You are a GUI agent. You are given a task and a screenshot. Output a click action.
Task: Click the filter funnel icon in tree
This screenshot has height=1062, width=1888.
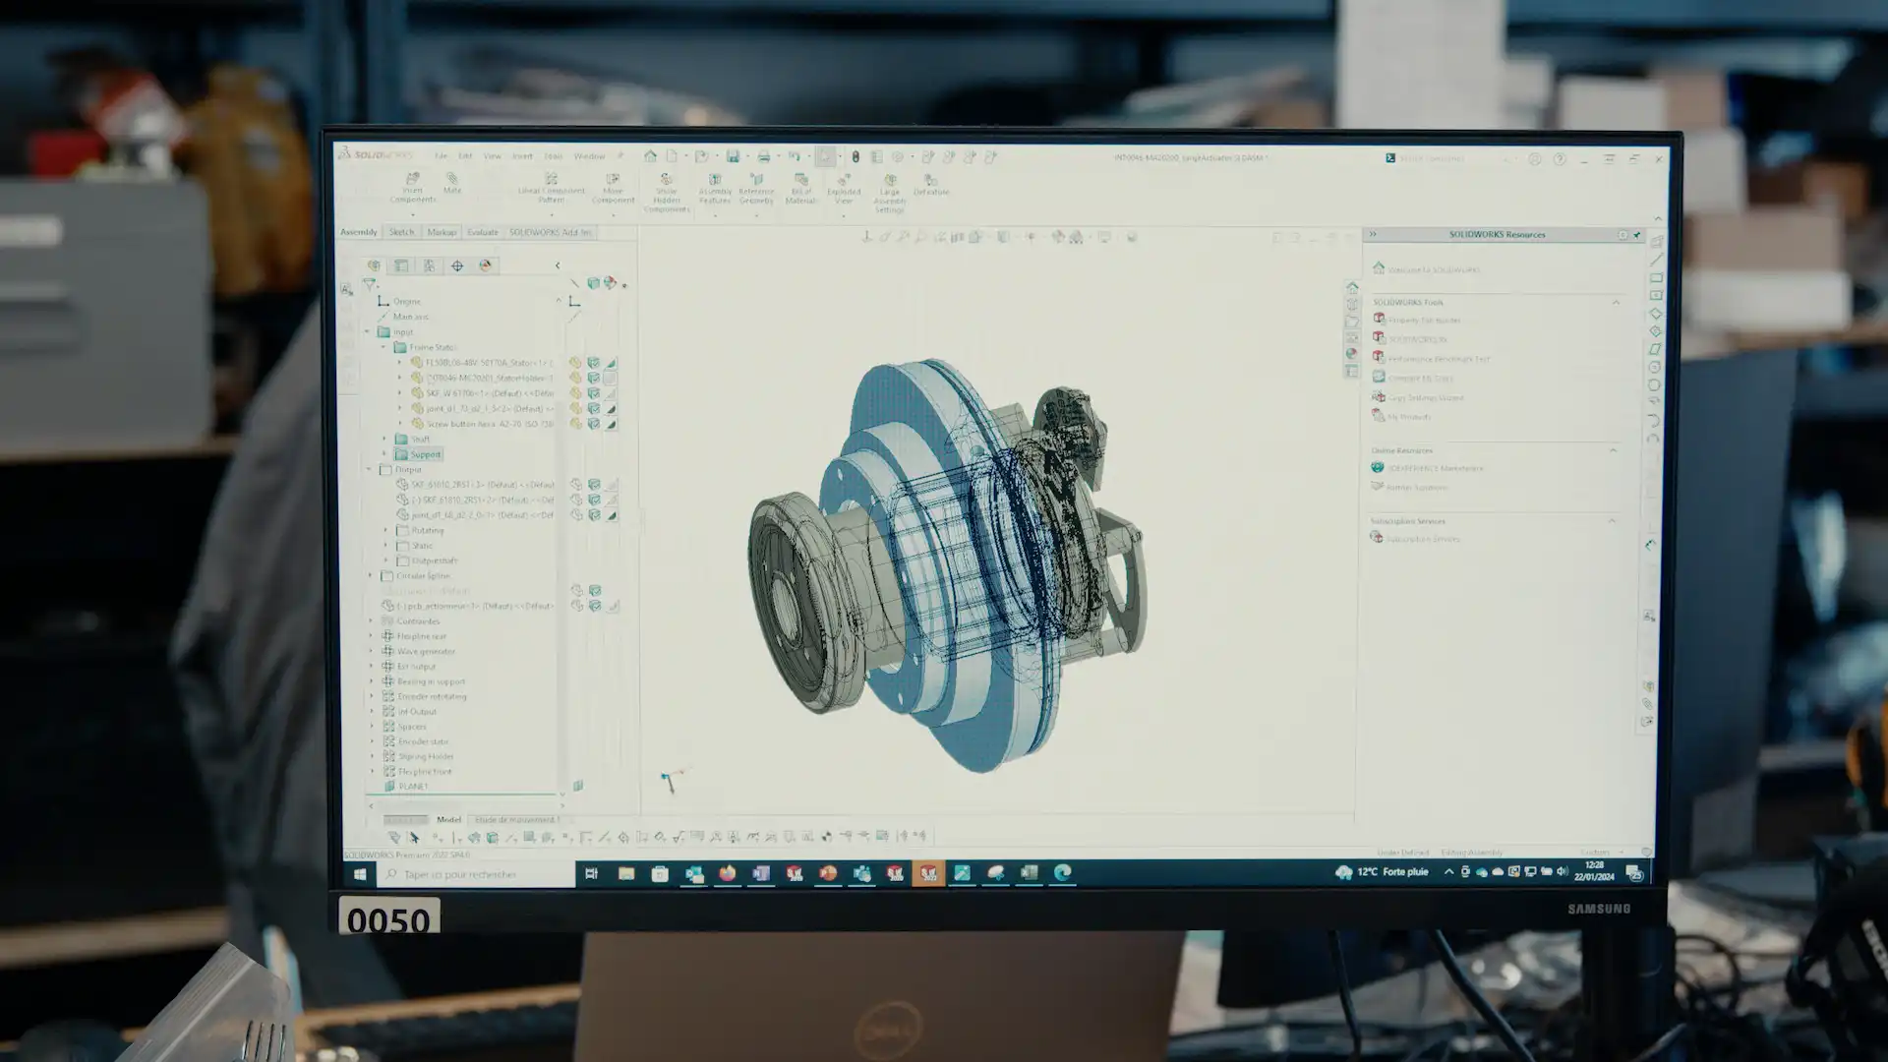[x=369, y=284]
